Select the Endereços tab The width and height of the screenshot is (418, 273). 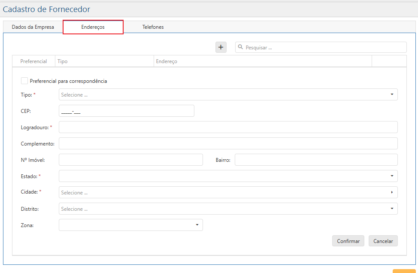93,27
